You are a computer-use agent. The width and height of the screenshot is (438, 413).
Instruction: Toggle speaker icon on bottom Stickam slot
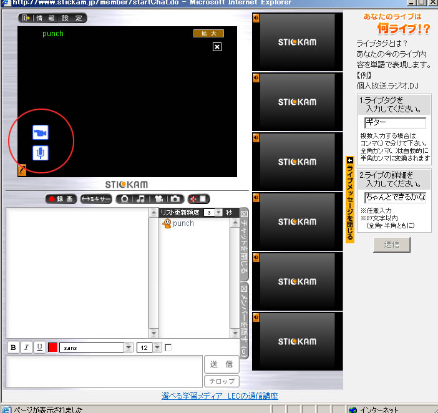click(256, 317)
